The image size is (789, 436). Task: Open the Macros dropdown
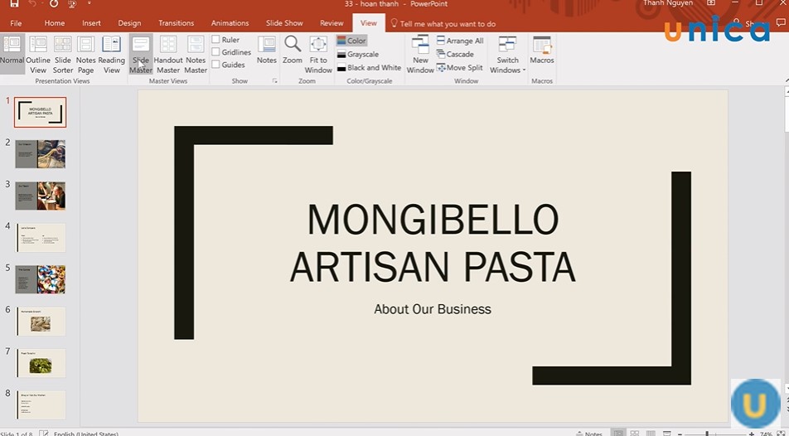[x=542, y=54]
